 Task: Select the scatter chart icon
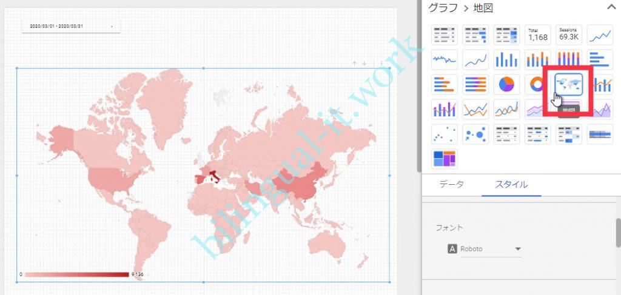(x=445, y=134)
